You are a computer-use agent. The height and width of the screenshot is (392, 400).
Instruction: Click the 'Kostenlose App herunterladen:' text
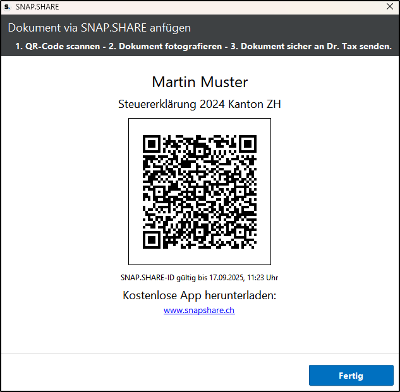200,295
